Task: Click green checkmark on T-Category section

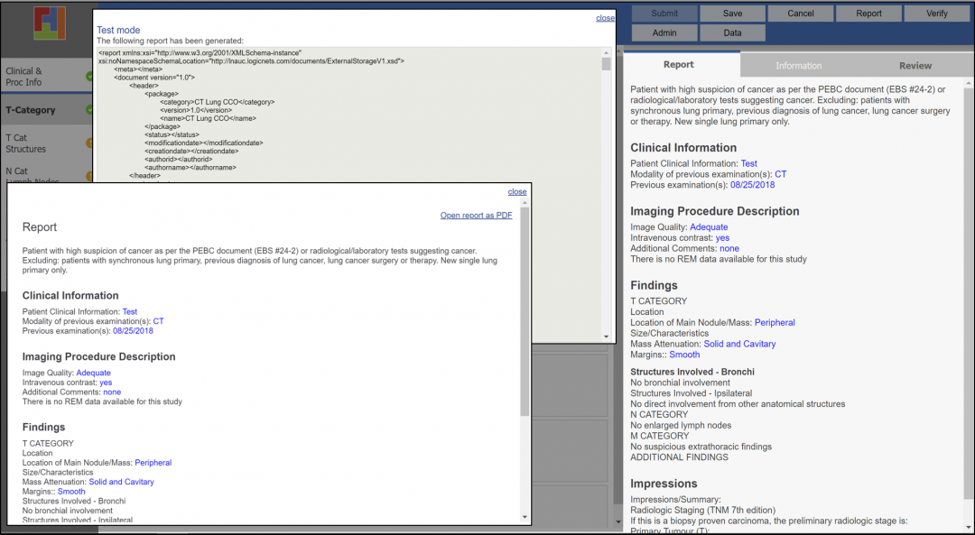Action: click(x=89, y=109)
